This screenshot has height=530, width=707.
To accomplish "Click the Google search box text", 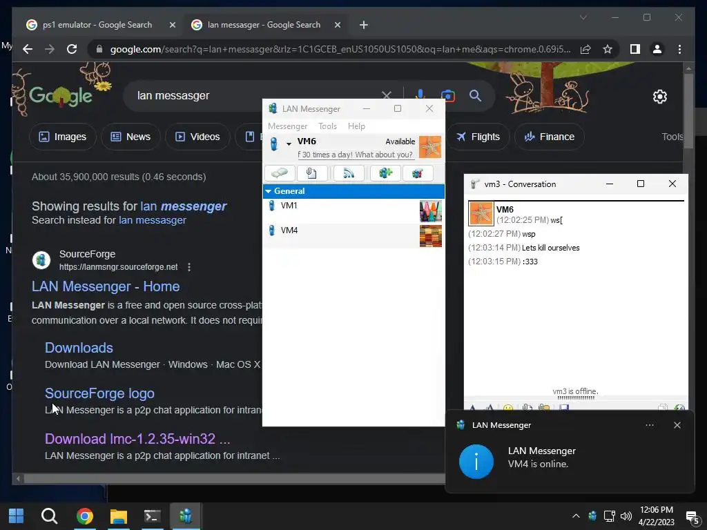I will pyautogui.click(x=173, y=95).
